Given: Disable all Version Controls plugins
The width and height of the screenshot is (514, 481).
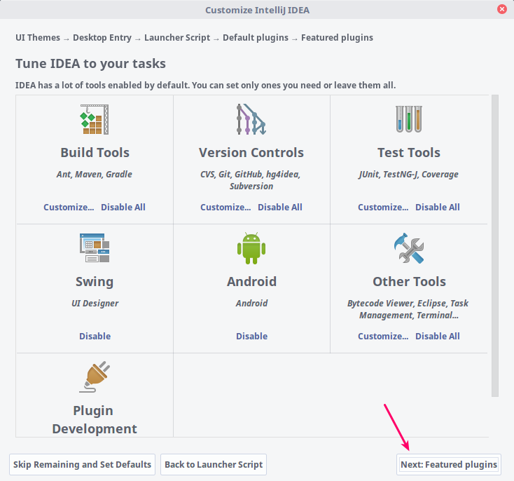Looking at the screenshot, I should (x=280, y=207).
